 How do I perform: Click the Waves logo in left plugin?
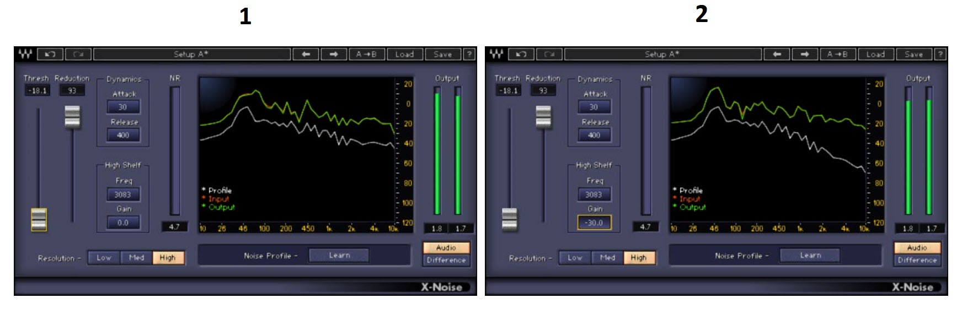click(25, 54)
